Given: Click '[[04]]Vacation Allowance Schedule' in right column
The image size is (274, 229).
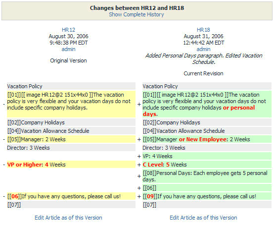Looking at the screenshot, I should click(x=207, y=131).
